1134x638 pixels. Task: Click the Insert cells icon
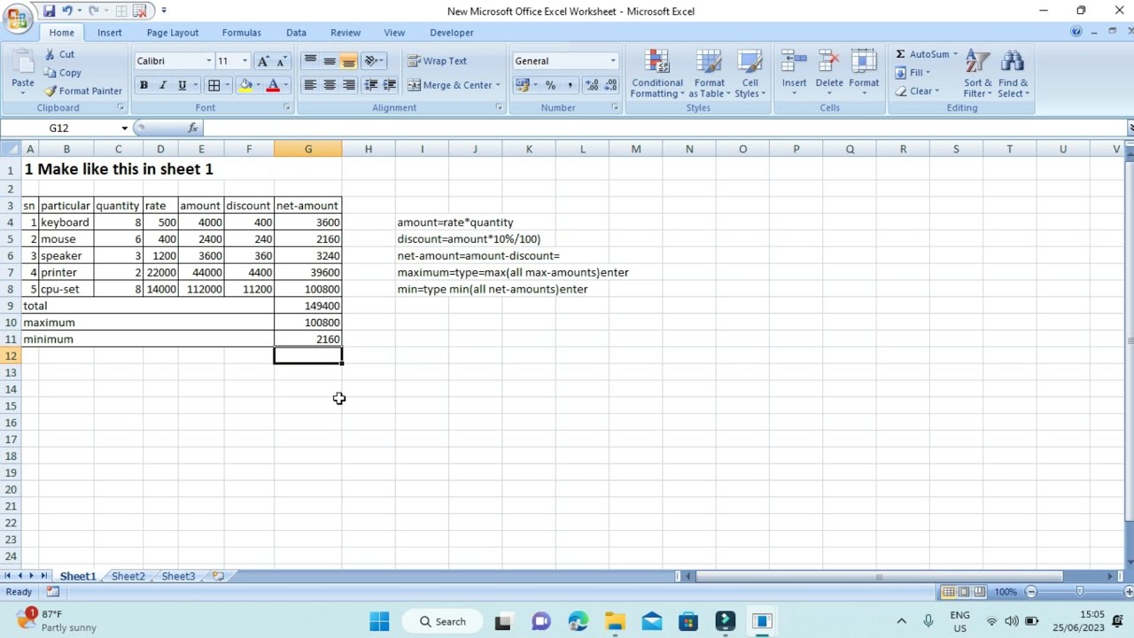click(x=794, y=60)
